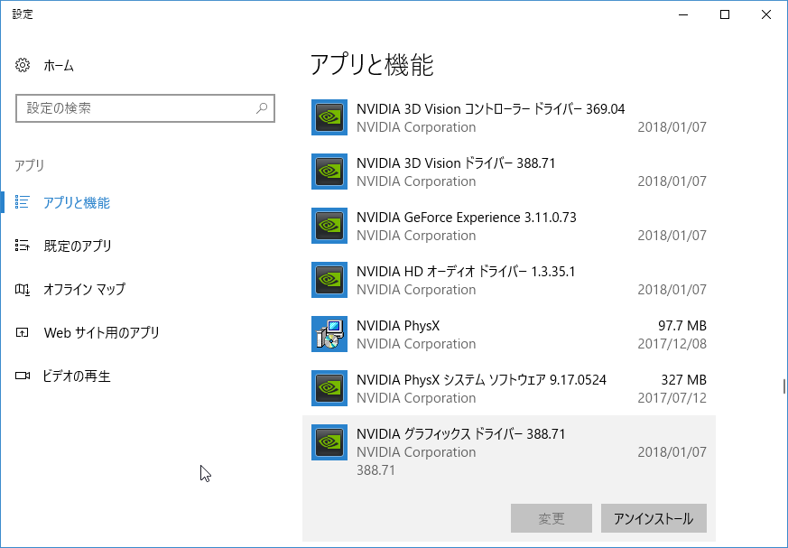Click NVIDIA 3D Vision ドライバー 388.71 icon
The image size is (788, 548).
point(329,172)
